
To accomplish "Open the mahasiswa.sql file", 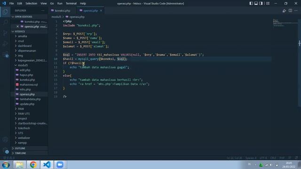I will tap(29, 84).
